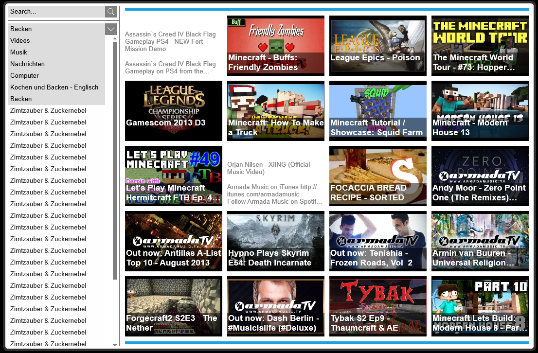Viewport: 538px width, 353px height.
Task: Click Assassin's Creed Gameplay on PS4 description
Action: (171, 68)
